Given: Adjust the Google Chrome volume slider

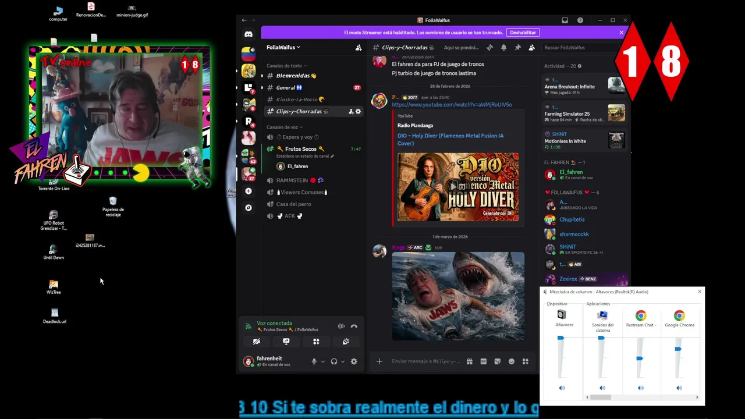Looking at the screenshot, I should pyautogui.click(x=678, y=349).
